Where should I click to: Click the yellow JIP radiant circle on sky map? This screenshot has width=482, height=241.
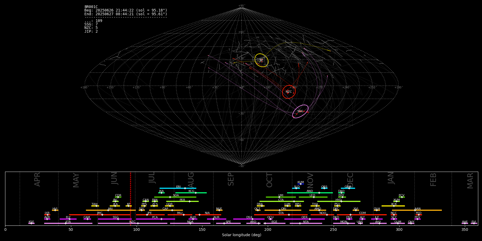pyautogui.click(x=261, y=60)
